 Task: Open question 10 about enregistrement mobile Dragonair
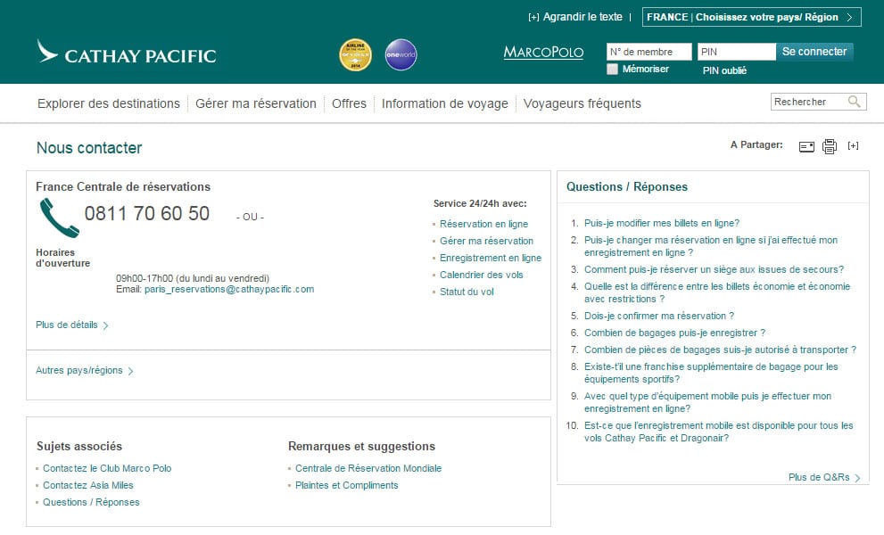[x=719, y=432]
